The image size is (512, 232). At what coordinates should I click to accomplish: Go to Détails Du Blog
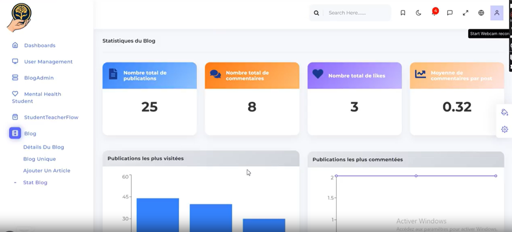tap(44, 147)
